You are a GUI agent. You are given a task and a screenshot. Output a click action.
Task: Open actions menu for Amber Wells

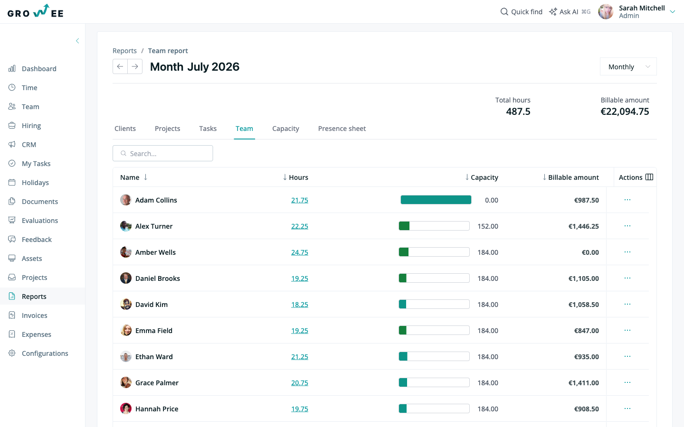point(627,252)
